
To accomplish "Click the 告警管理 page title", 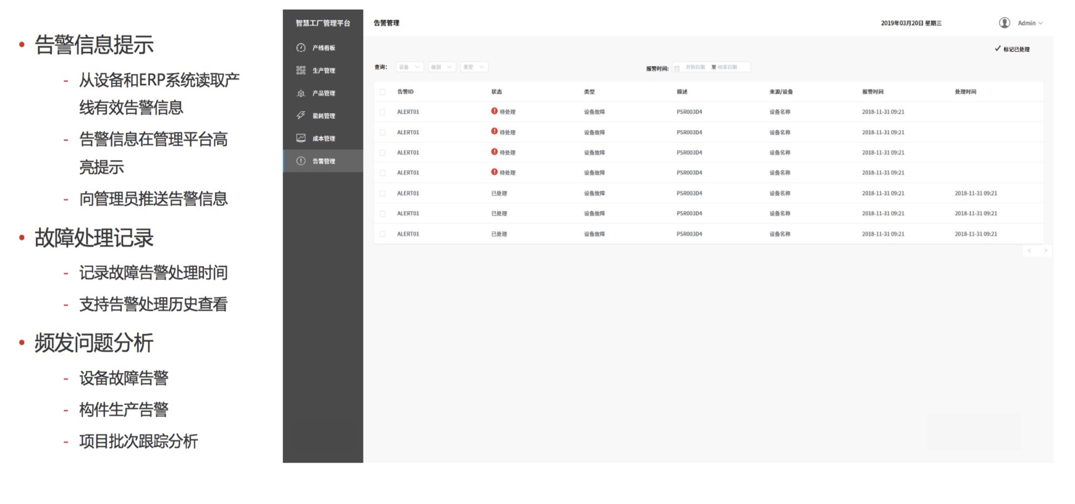I will tap(387, 23).
